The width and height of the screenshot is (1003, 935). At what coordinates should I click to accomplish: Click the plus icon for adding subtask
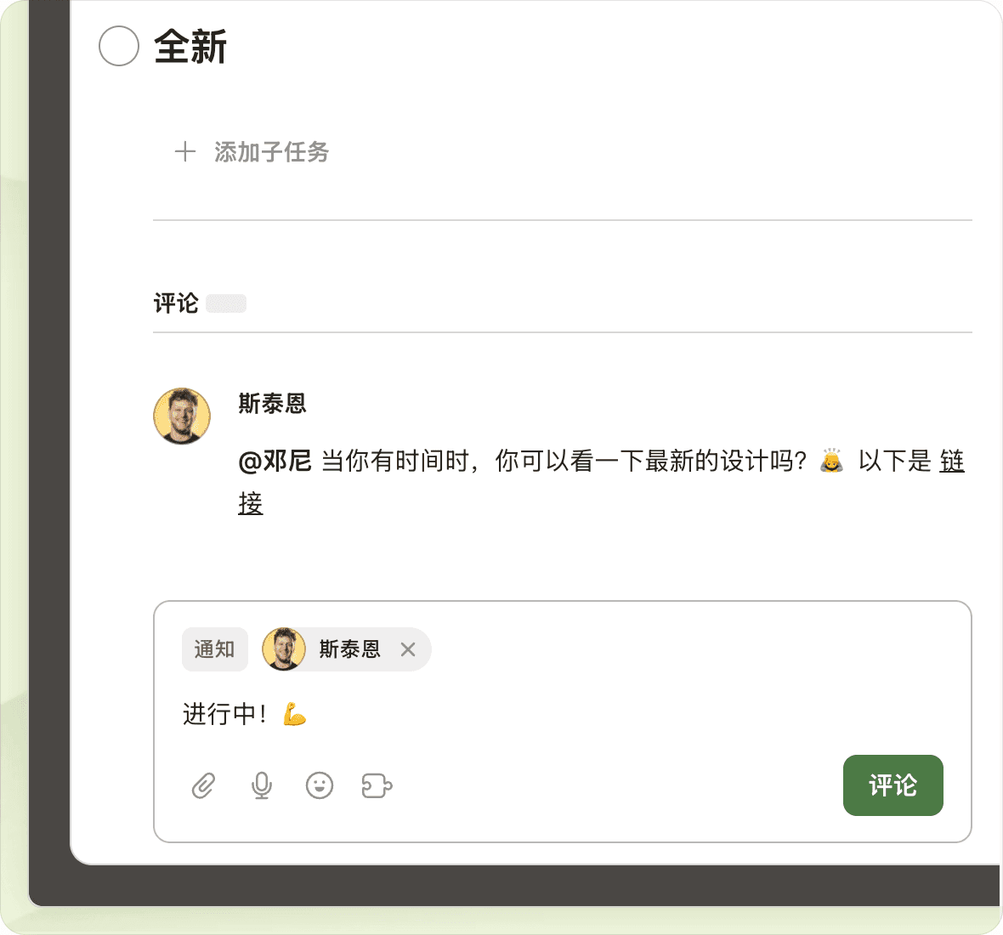(x=184, y=152)
